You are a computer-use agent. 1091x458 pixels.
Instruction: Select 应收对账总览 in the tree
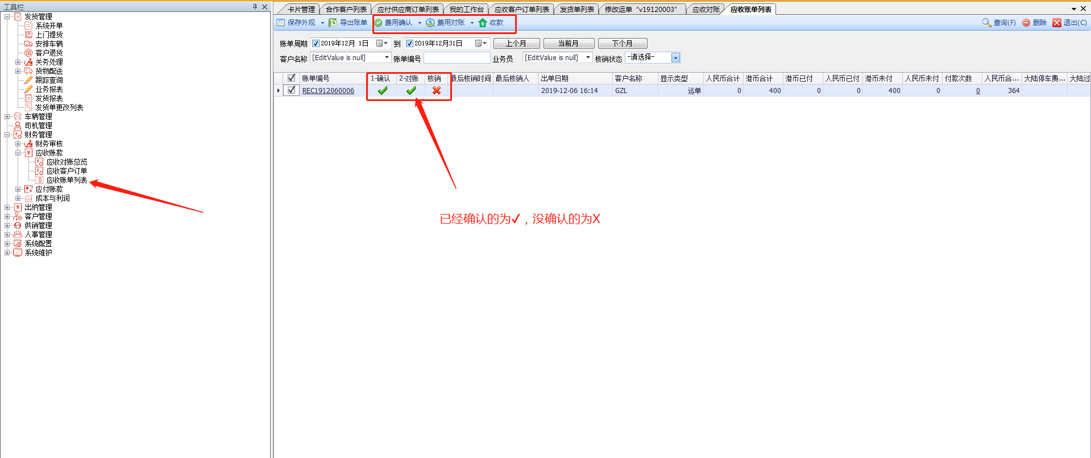tap(67, 162)
